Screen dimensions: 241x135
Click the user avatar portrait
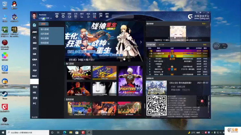[34, 16]
